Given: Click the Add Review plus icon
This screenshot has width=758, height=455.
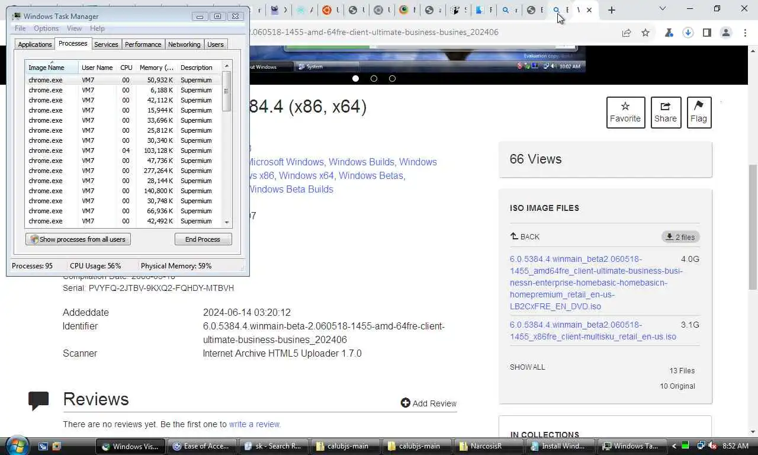Looking at the screenshot, I should tap(405, 403).
